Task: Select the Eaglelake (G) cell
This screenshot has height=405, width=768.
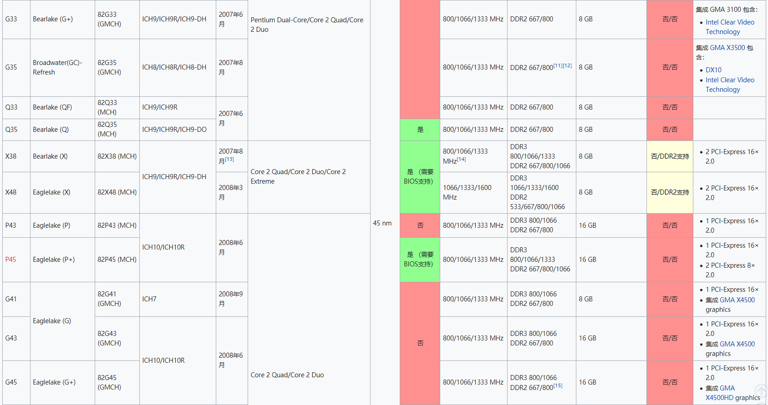Action: (x=62, y=321)
